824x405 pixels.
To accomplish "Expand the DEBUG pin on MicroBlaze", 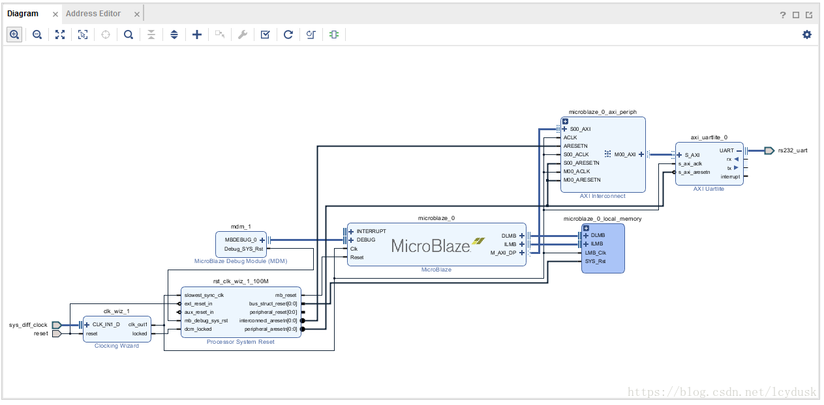I will coord(352,240).
